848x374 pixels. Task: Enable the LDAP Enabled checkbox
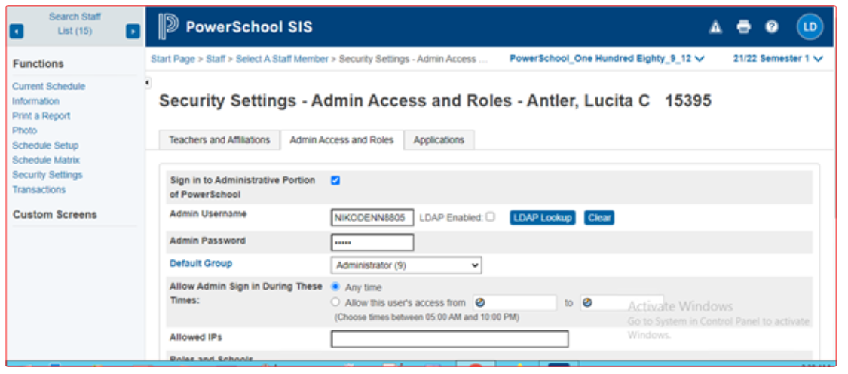(490, 217)
